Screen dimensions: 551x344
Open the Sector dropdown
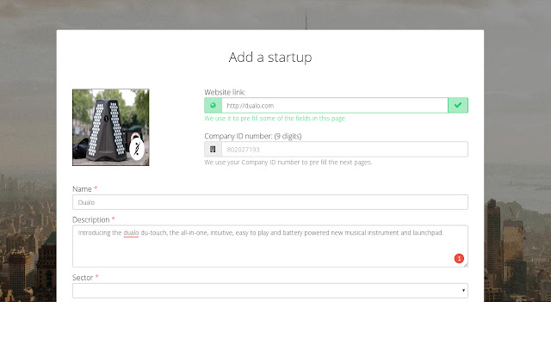click(269, 291)
